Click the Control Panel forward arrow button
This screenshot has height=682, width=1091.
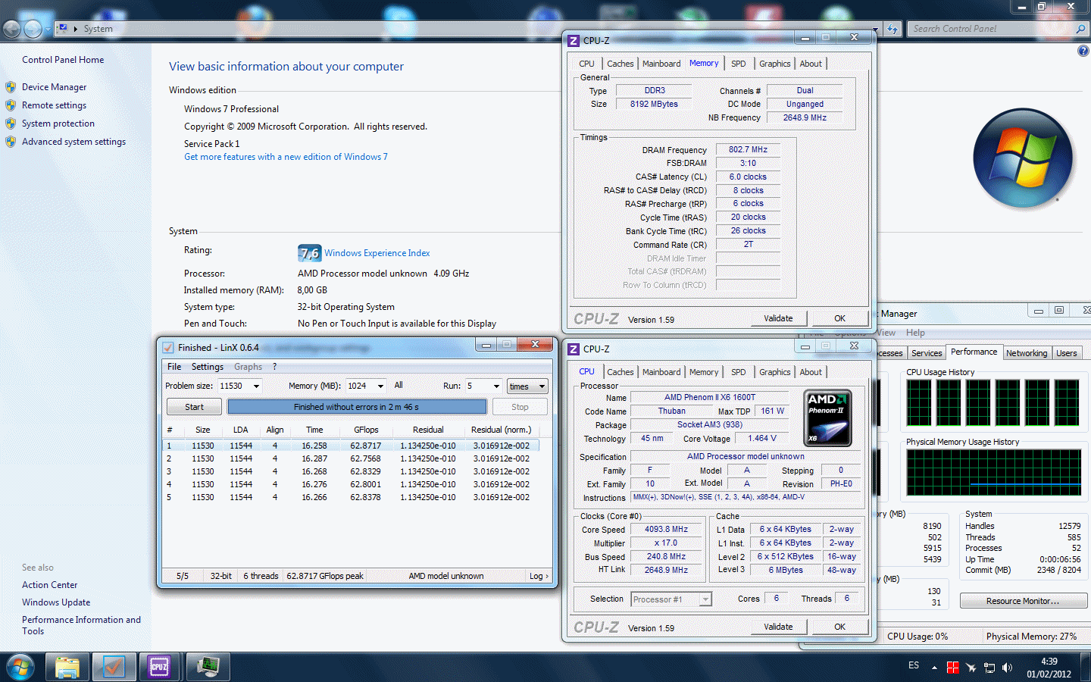(x=33, y=29)
